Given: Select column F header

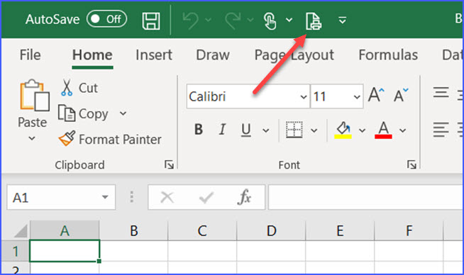Looking at the screenshot, I should coord(409,230).
